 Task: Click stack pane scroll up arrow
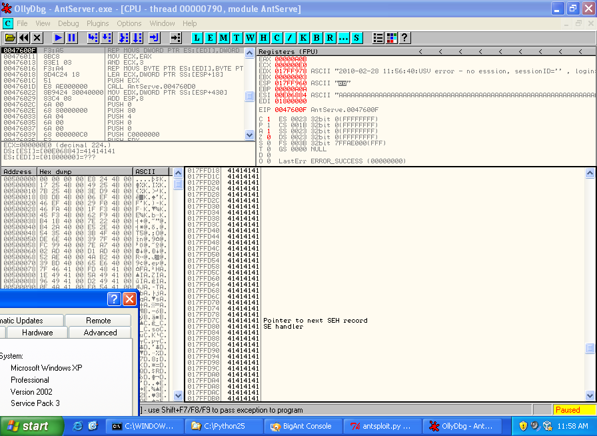pyautogui.click(x=590, y=173)
